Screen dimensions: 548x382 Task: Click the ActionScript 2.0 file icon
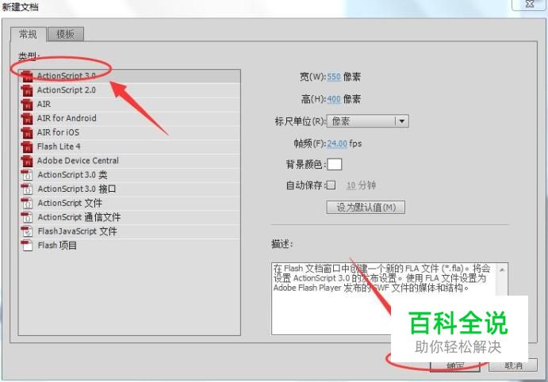click(27, 90)
